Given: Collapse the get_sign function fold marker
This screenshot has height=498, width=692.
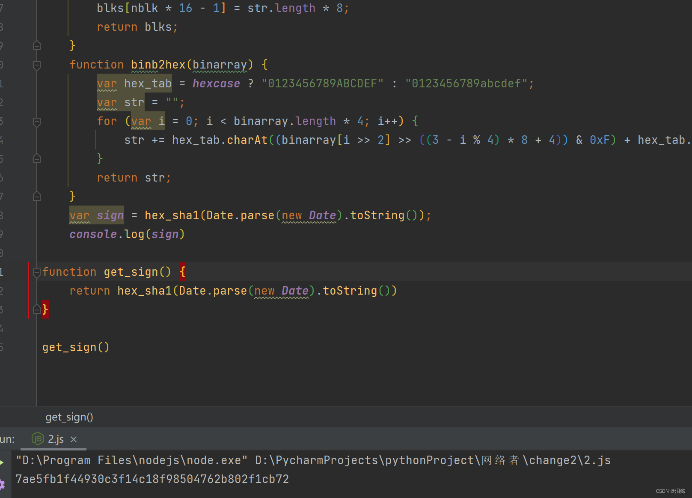Looking at the screenshot, I should (37, 272).
